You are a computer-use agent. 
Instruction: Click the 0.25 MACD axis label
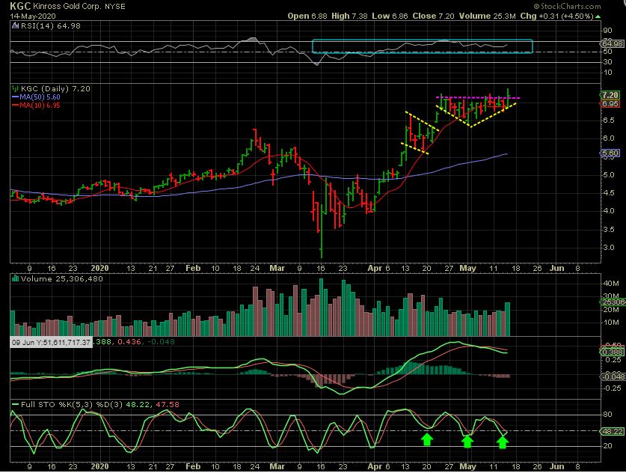point(612,360)
